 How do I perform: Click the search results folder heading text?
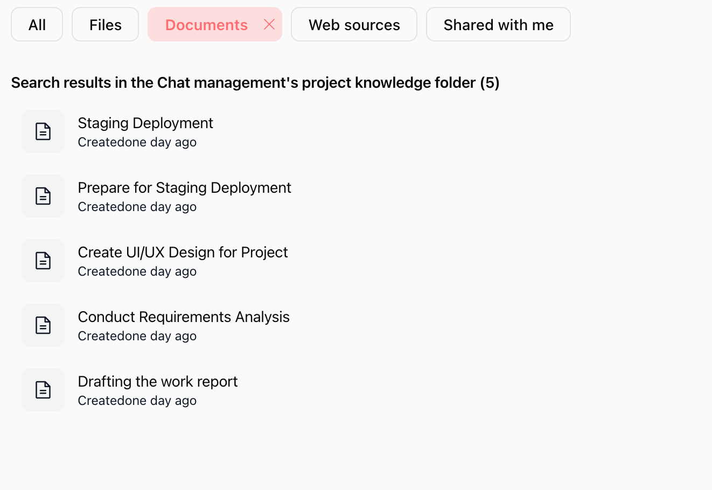pos(255,82)
